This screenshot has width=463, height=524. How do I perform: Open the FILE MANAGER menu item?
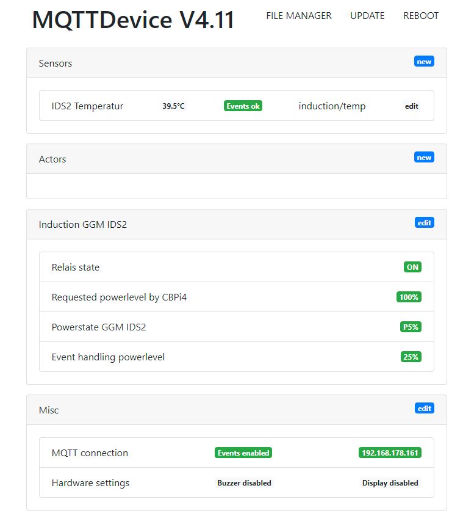pyautogui.click(x=298, y=16)
